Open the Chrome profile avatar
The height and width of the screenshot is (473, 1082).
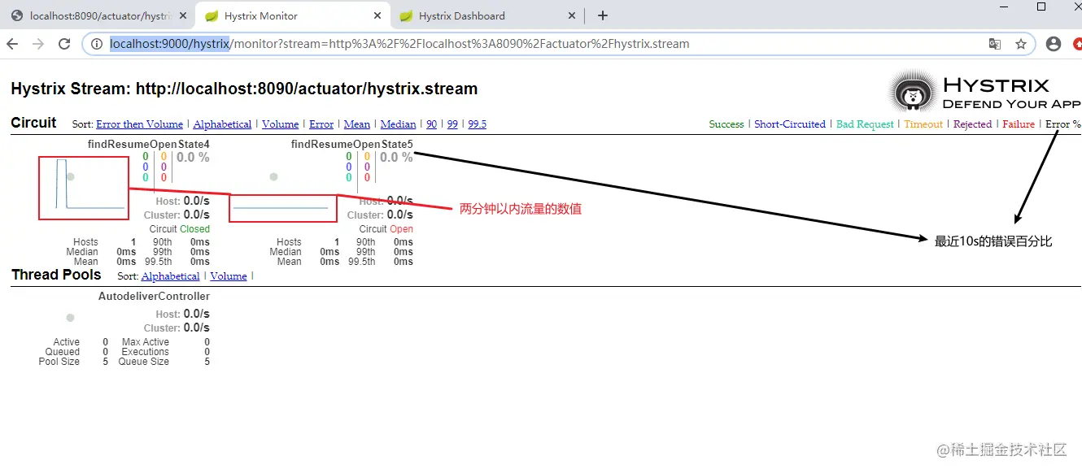point(1054,44)
